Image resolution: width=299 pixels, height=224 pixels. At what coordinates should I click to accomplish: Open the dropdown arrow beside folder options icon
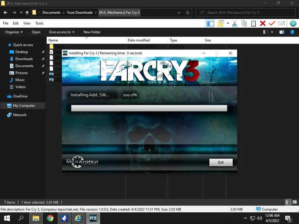228,23
